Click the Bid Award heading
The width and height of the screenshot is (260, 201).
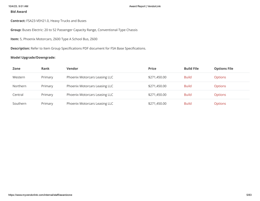pos(19,12)
